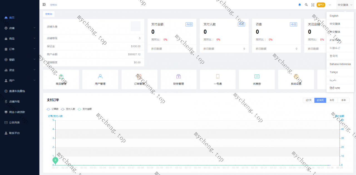Choose にほんご from language list

pos(340,48)
